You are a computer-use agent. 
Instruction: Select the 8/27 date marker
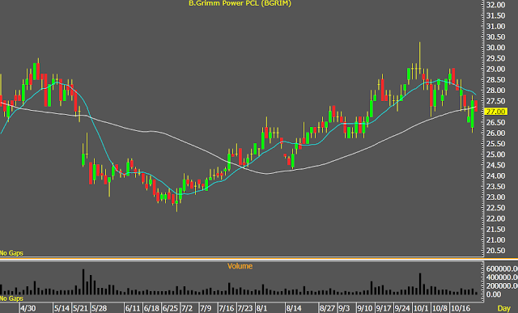[327, 308]
